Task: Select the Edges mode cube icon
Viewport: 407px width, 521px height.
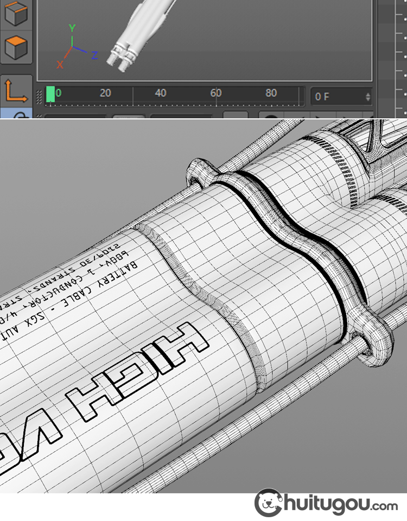Action: (16, 13)
